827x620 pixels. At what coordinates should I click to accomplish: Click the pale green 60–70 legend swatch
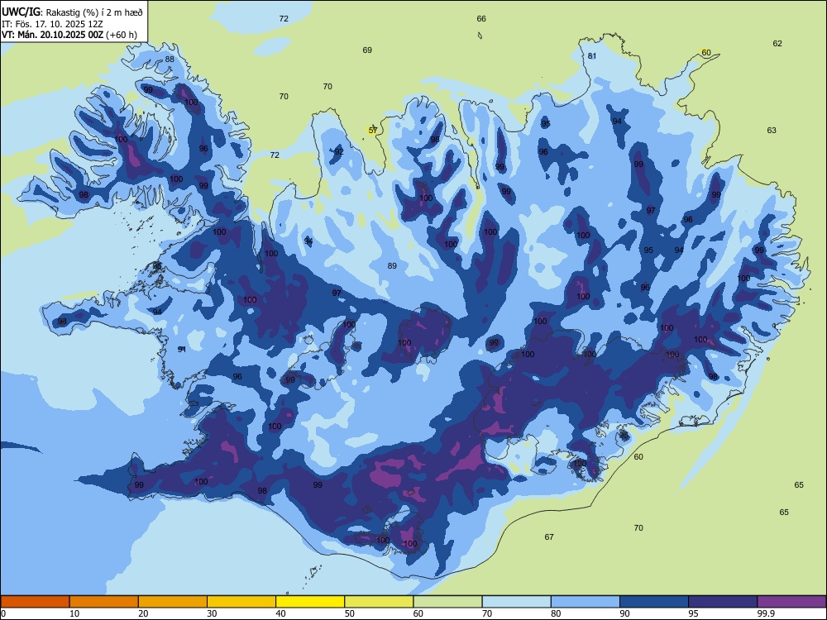[447, 602]
